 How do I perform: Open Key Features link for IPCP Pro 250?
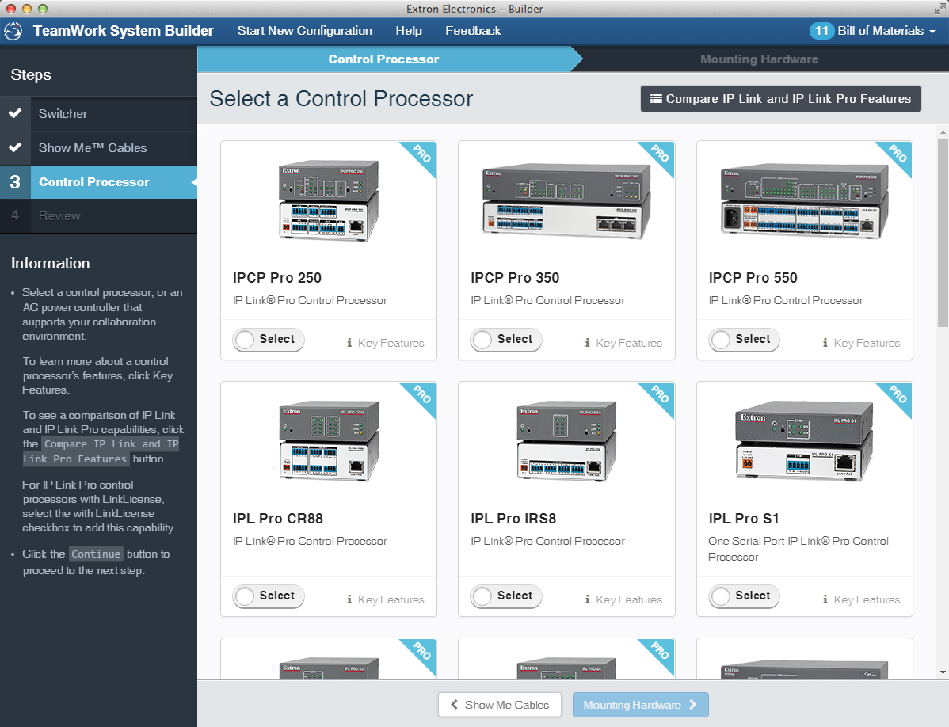(386, 343)
